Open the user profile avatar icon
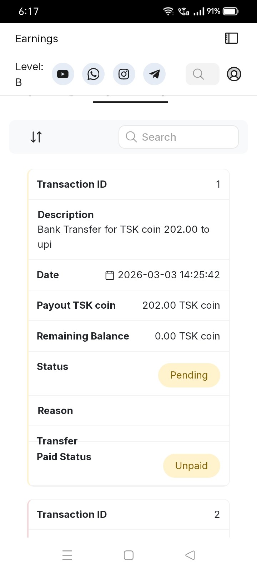Screen dimensions: 257x573 [x=234, y=74]
